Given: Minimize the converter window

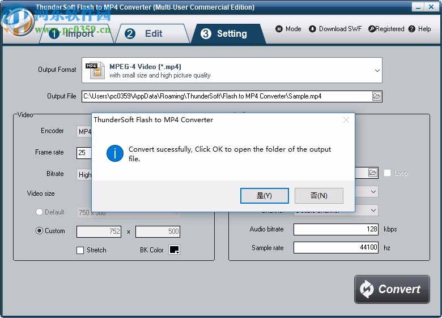Looking at the screenshot, I should [x=418, y=7].
